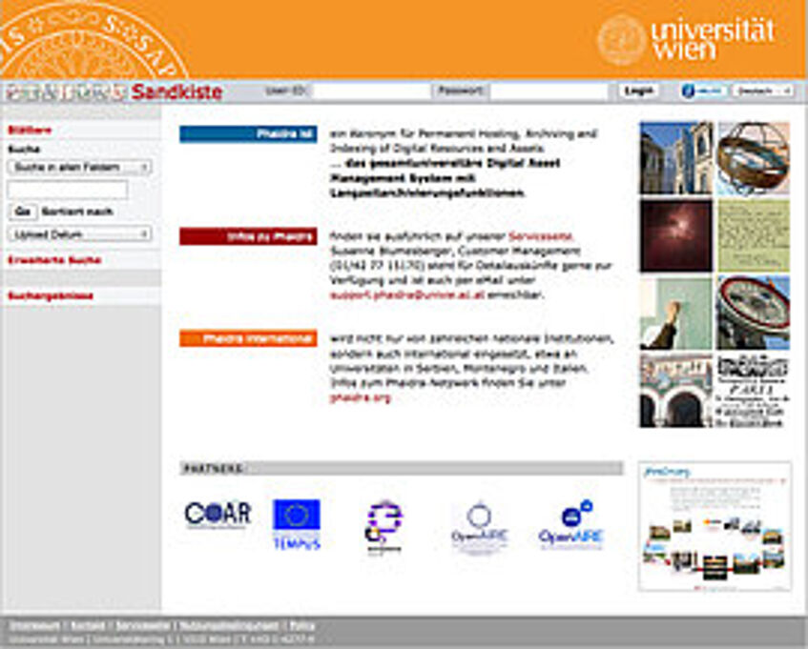808x649 pixels.
Task: Open the Phaidra Sandkiste logo link
Action: pyautogui.click(x=114, y=92)
